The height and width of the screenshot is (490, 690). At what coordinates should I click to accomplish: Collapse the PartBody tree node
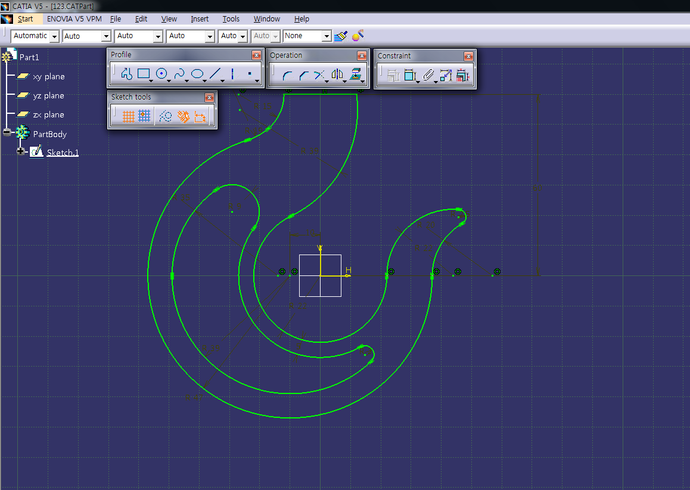tap(7, 132)
